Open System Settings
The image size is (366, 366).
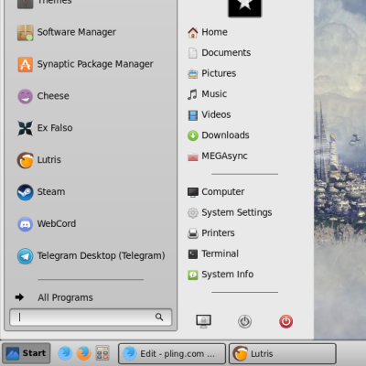point(230,212)
